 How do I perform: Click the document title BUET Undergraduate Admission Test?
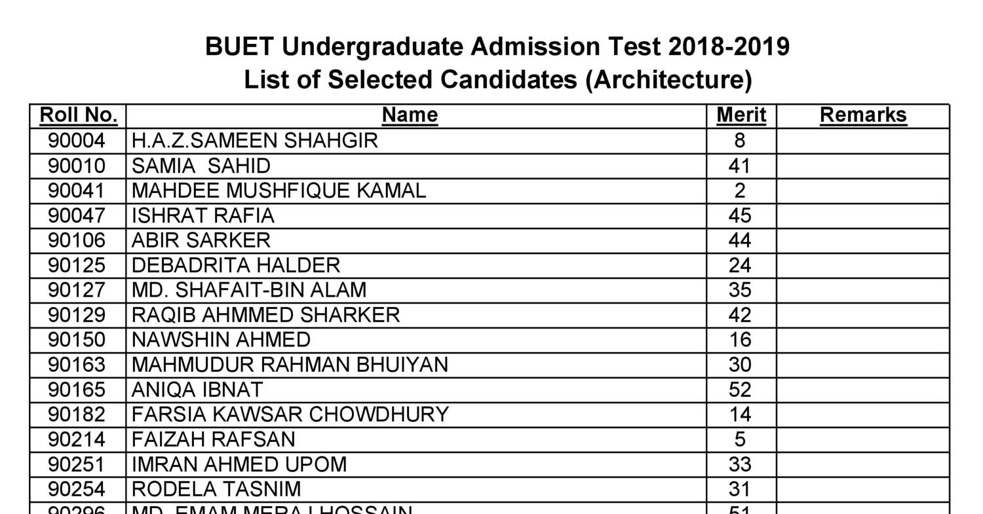[x=497, y=47]
